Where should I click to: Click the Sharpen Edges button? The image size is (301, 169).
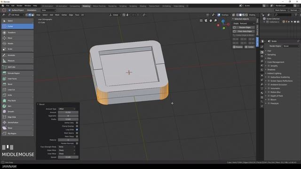tap(244, 27)
